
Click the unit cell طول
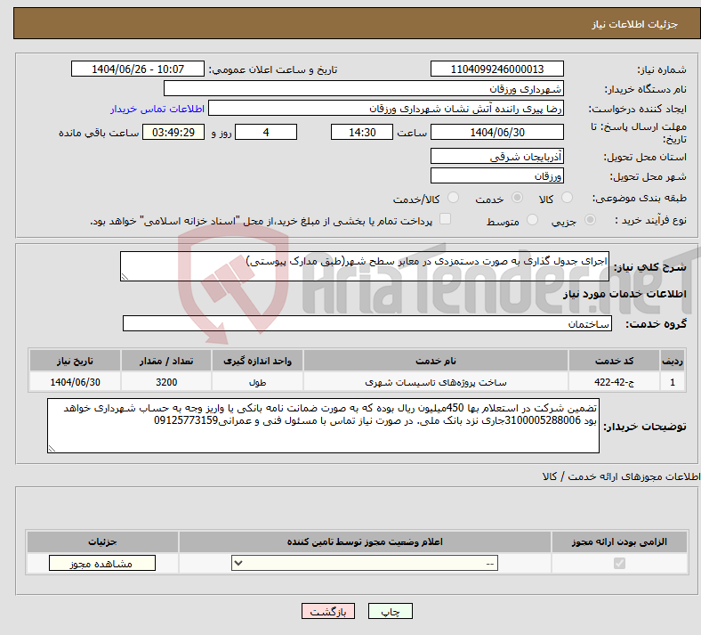tap(257, 382)
